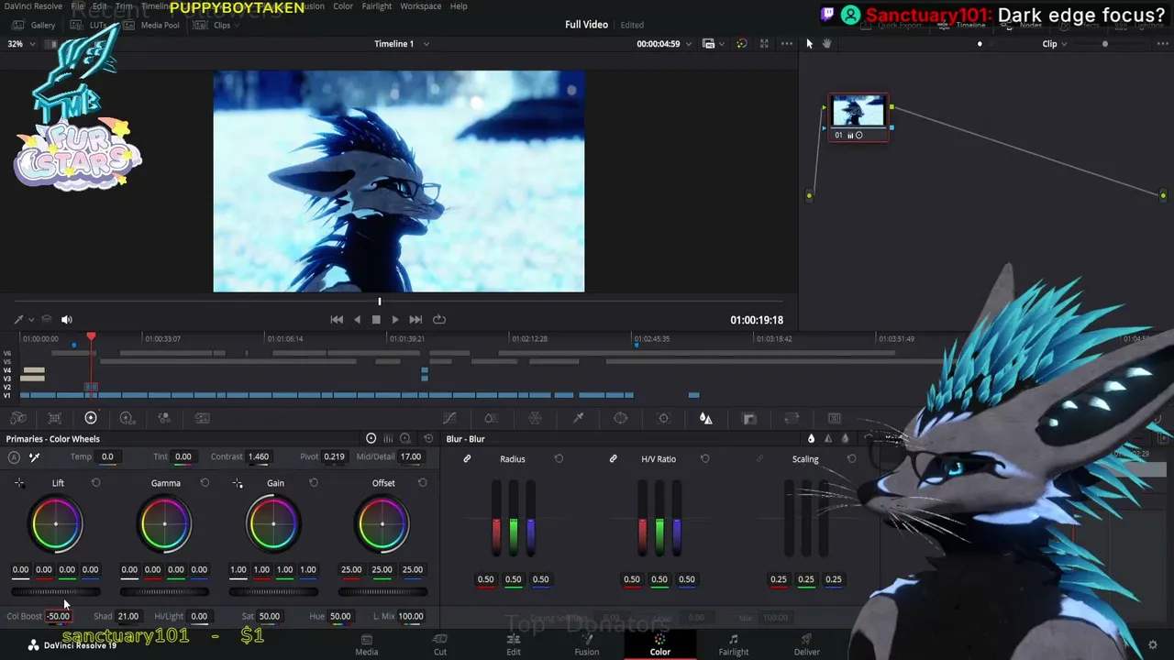Click the Col Boost -50.00 field
The width and height of the screenshot is (1174, 660).
pyautogui.click(x=58, y=616)
